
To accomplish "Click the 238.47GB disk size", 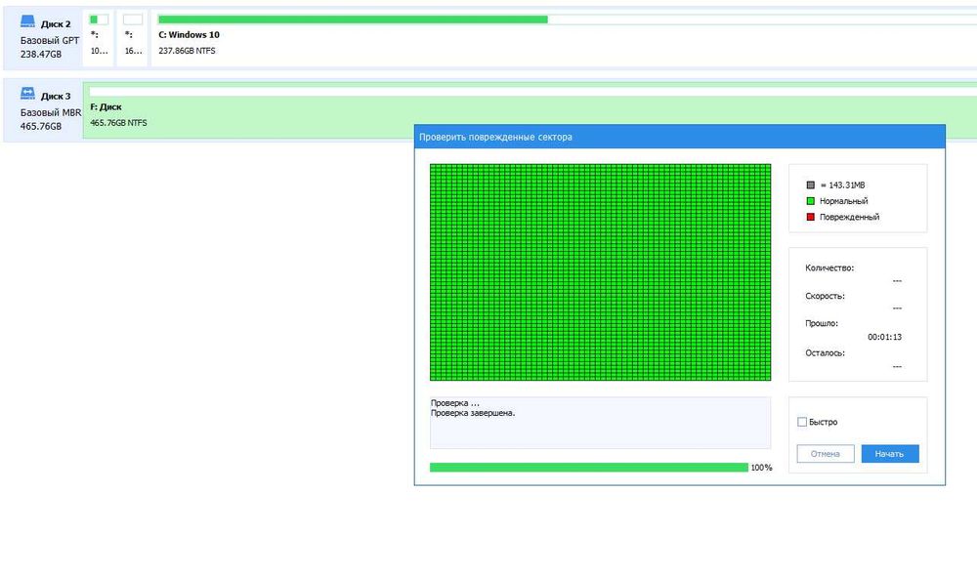I will (40, 54).
